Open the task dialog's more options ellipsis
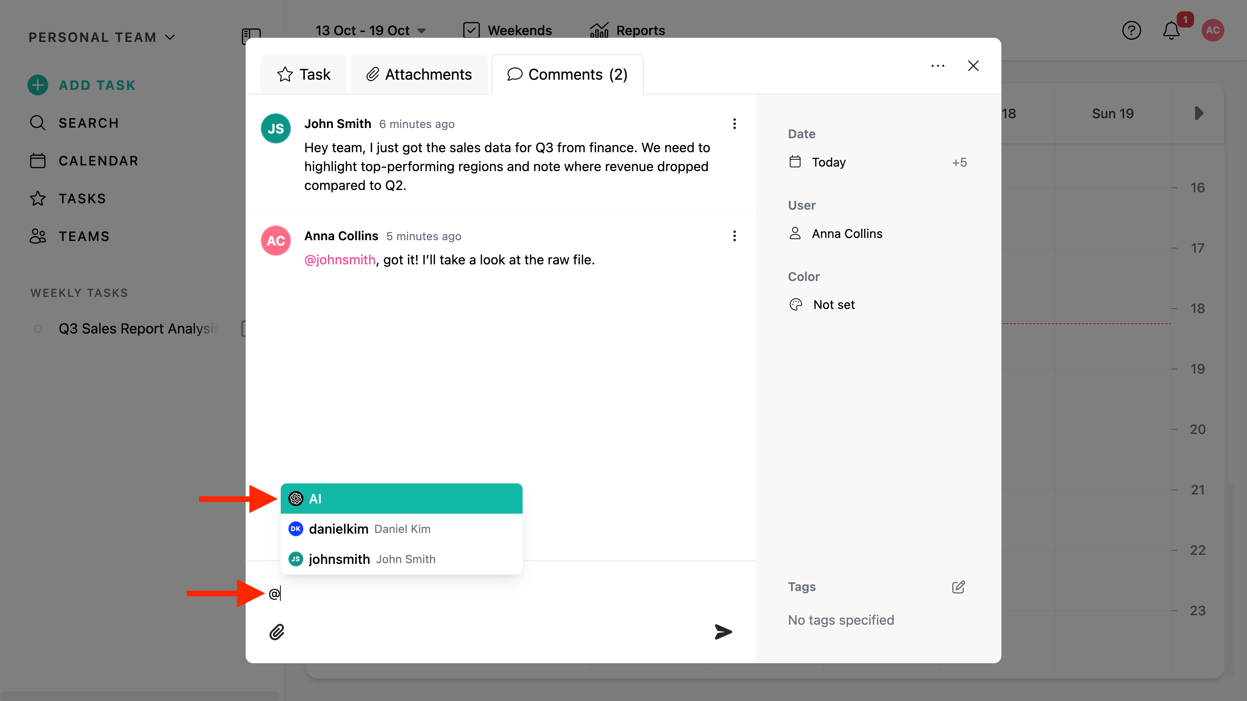Image resolution: width=1247 pixels, height=701 pixels. point(938,66)
